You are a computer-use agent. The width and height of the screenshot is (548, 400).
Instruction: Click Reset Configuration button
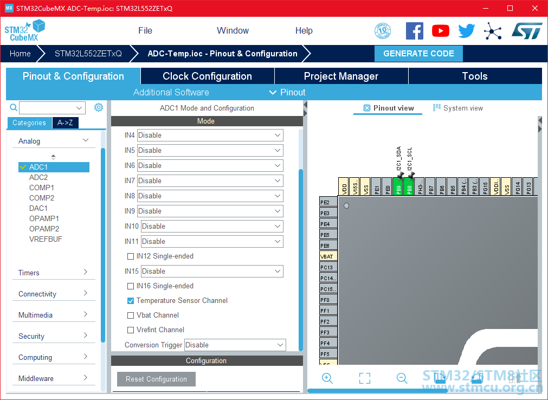[x=156, y=379]
